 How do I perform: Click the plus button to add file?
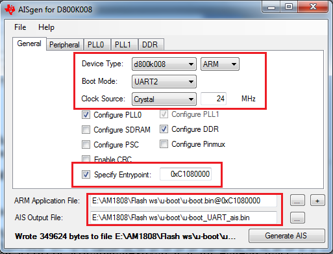point(317,200)
